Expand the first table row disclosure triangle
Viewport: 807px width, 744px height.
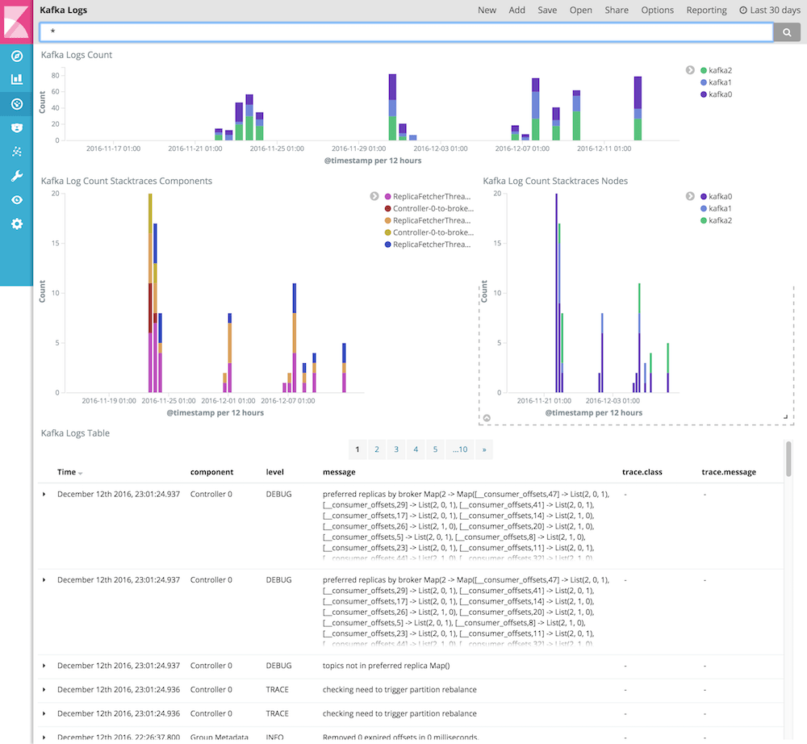pyautogui.click(x=43, y=494)
